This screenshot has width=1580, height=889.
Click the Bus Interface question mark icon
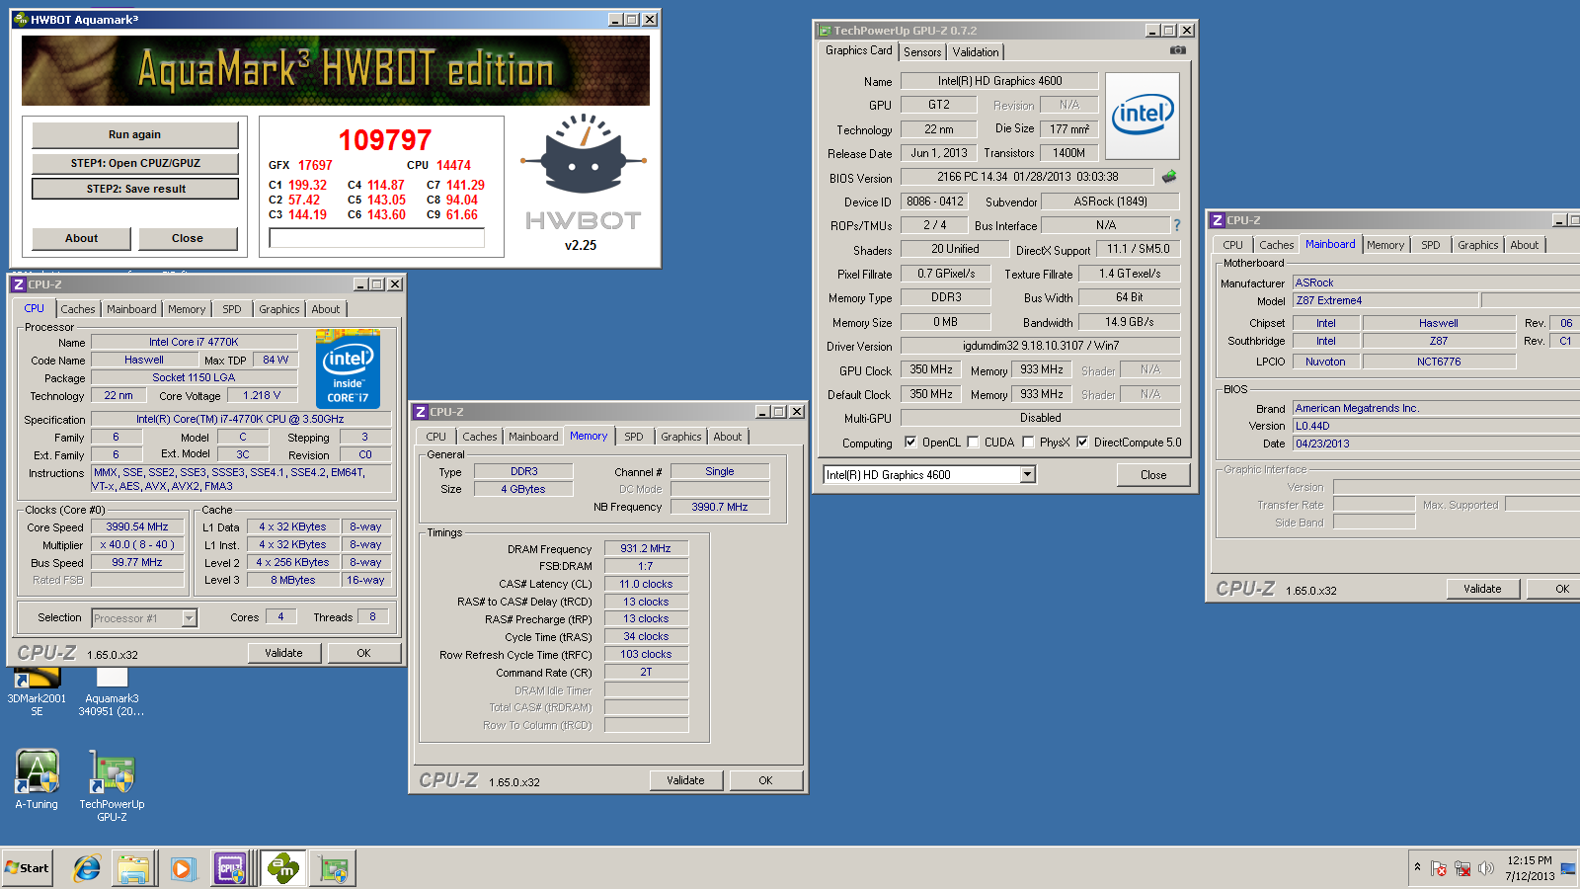coord(1177,225)
